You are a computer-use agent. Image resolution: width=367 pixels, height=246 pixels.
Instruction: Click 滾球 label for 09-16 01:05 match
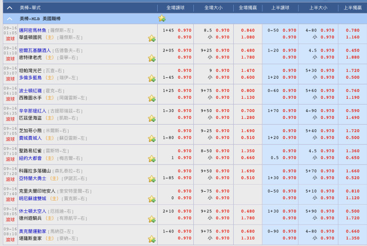click(x=10, y=39)
